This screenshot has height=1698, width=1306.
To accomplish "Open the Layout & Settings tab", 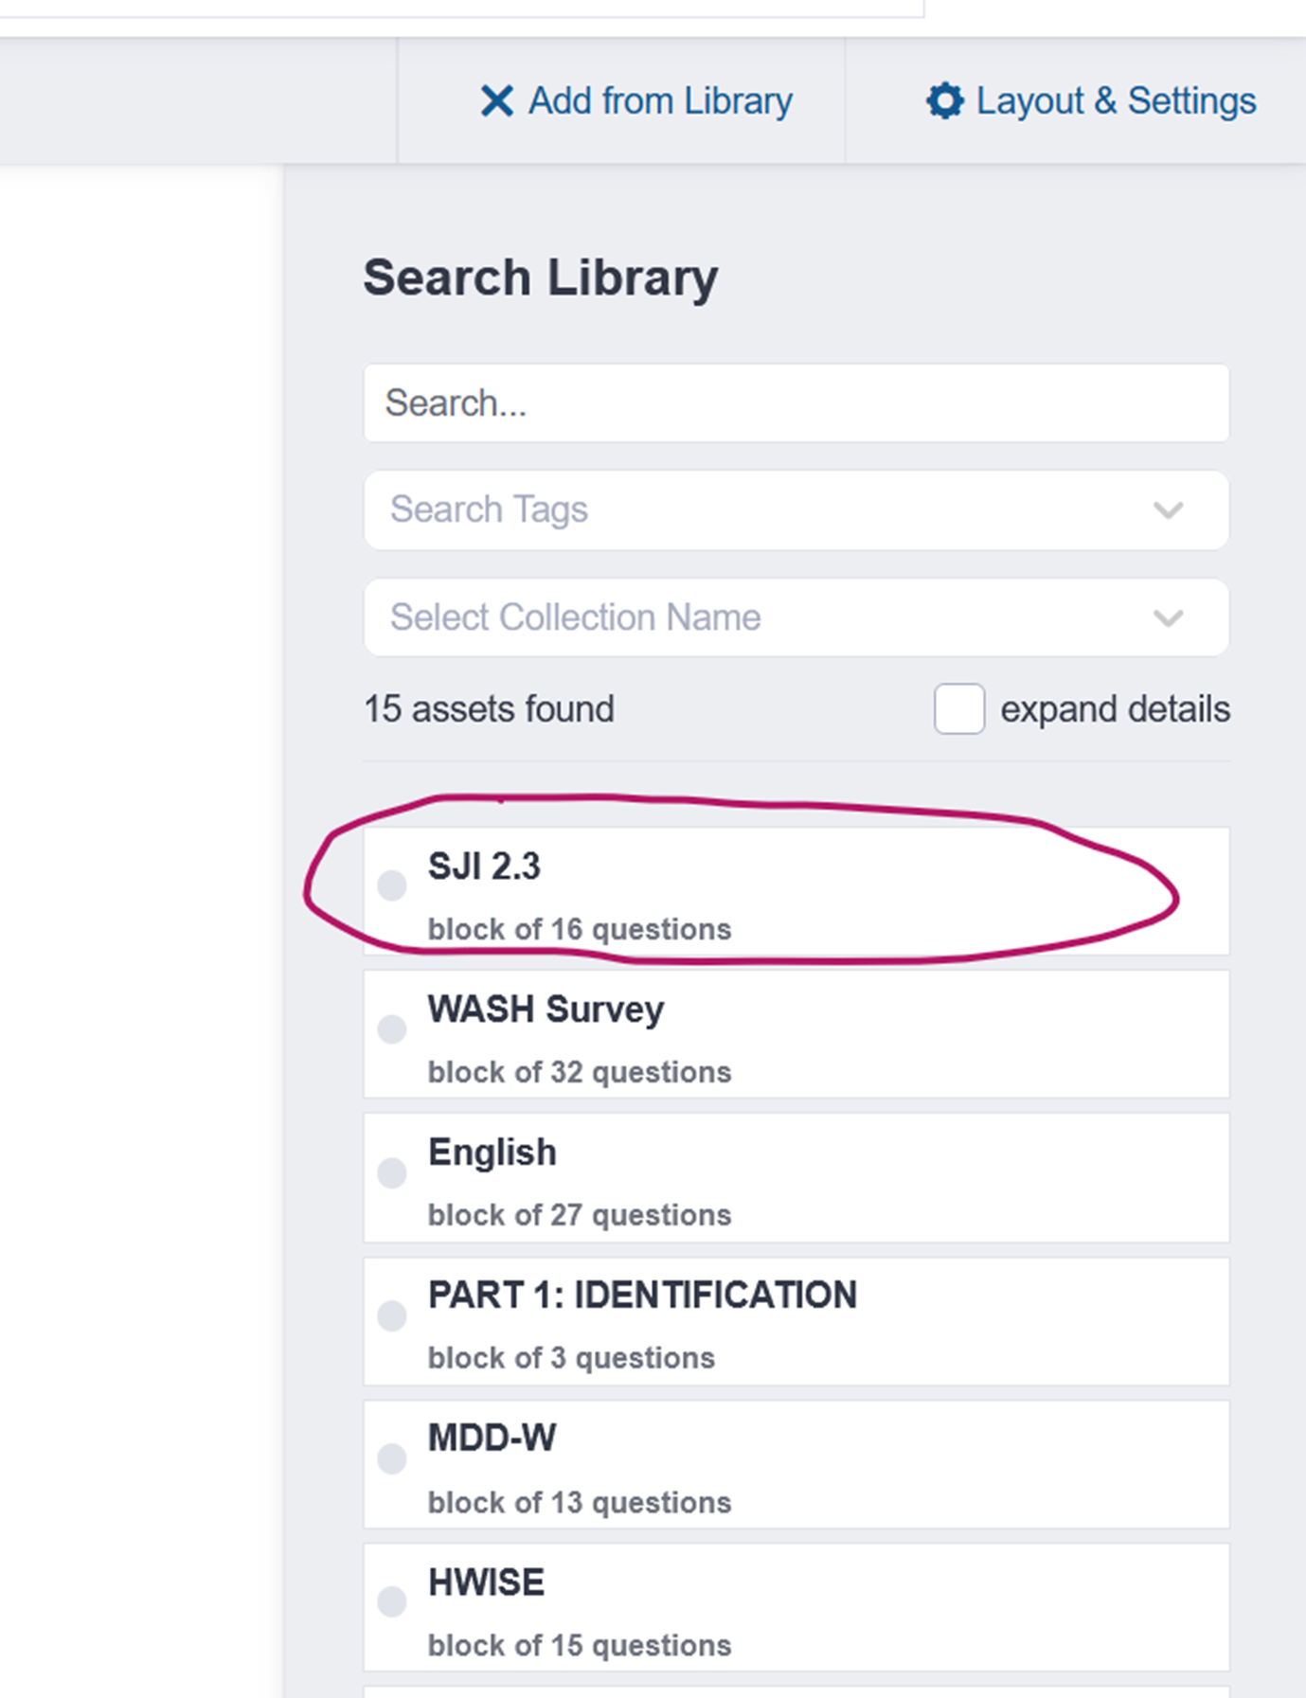I will tap(1116, 100).
